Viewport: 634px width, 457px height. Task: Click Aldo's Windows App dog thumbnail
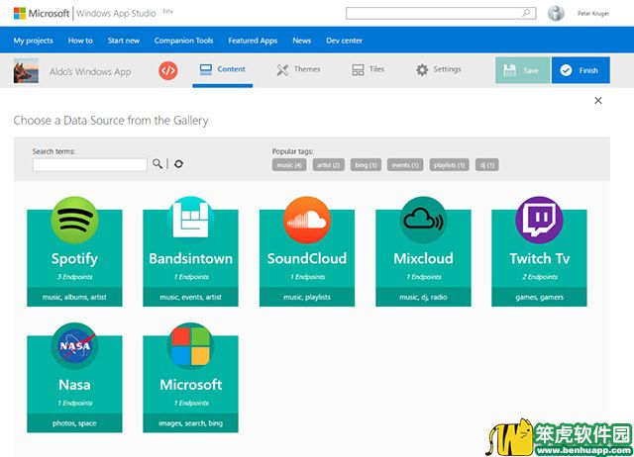coord(26,70)
